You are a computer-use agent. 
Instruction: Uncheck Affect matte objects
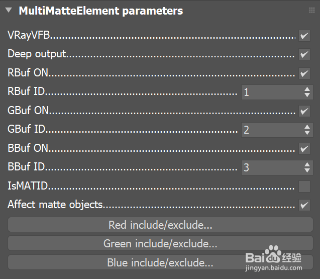pyautogui.click(x=304, y=205)
